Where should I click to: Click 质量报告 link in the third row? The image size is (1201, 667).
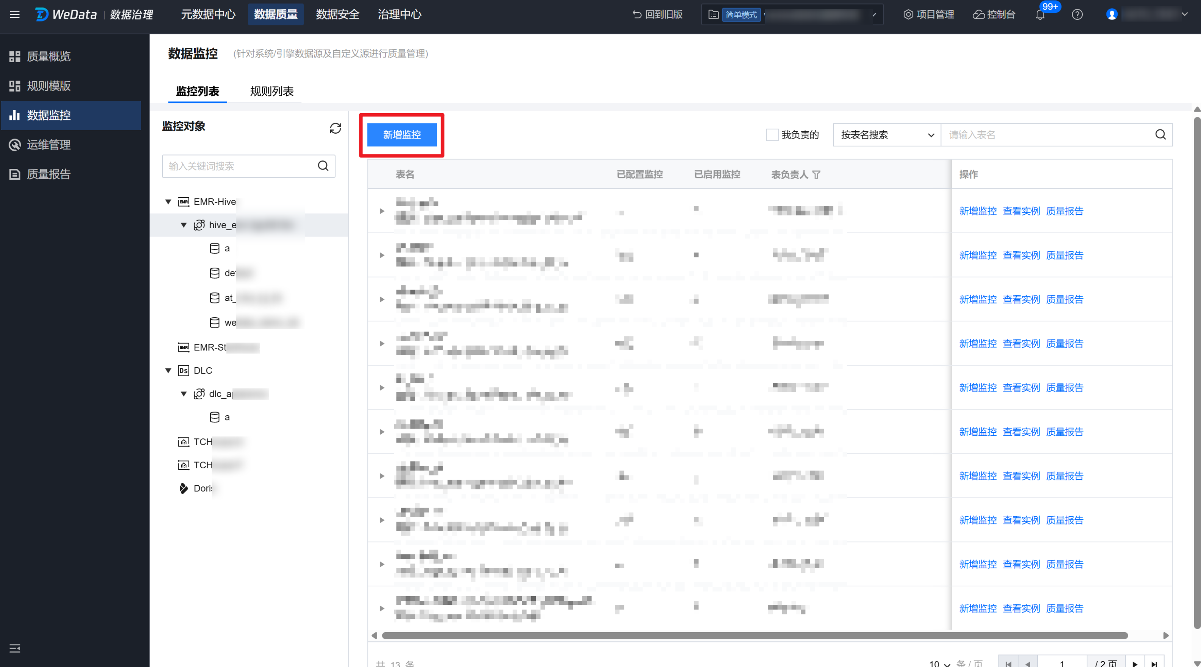click(x=1064, y=299)
